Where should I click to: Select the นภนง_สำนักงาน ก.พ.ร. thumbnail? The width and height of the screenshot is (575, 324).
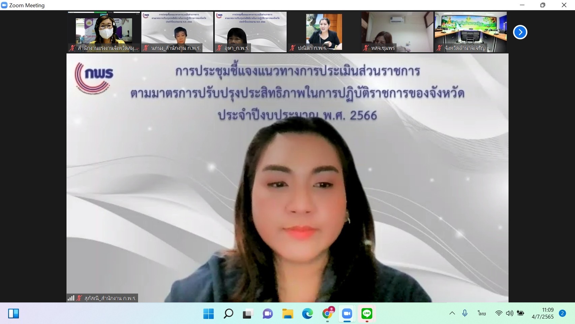177,32
